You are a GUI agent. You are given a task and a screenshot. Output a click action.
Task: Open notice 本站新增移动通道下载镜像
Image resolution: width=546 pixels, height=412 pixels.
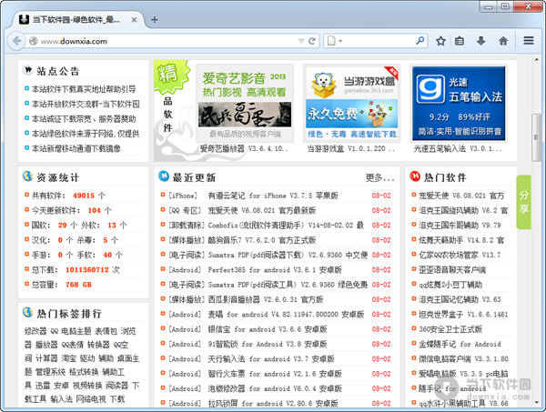(x=76, y=148)
